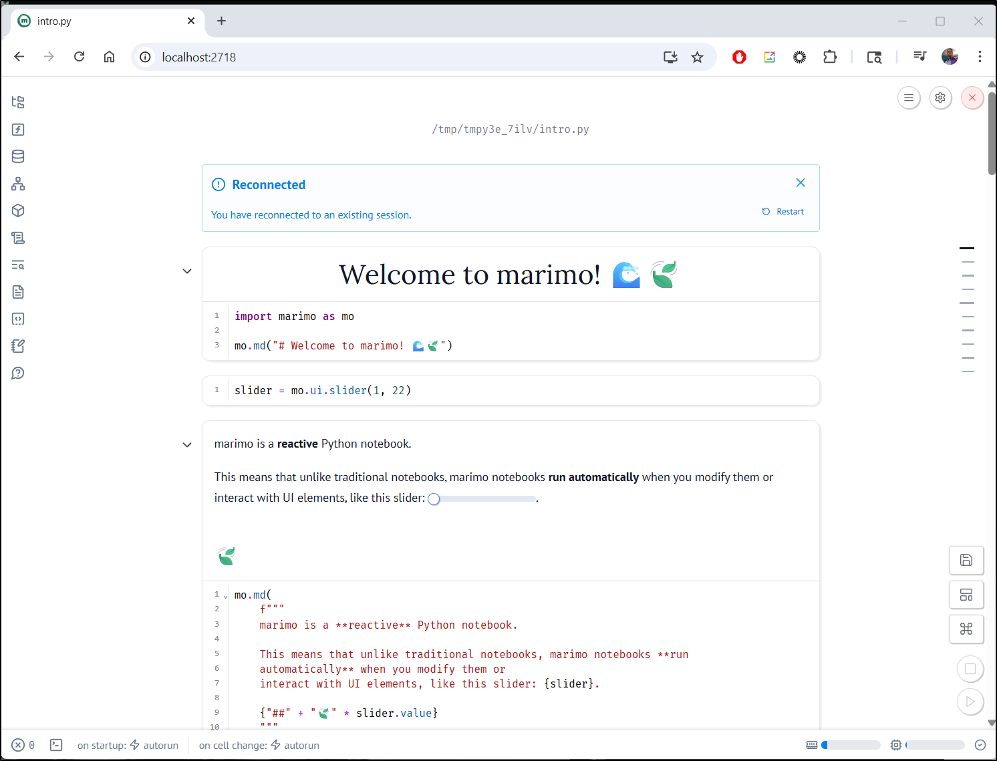
Task: Select the intro.py browser tab
Action: point(107,21)
